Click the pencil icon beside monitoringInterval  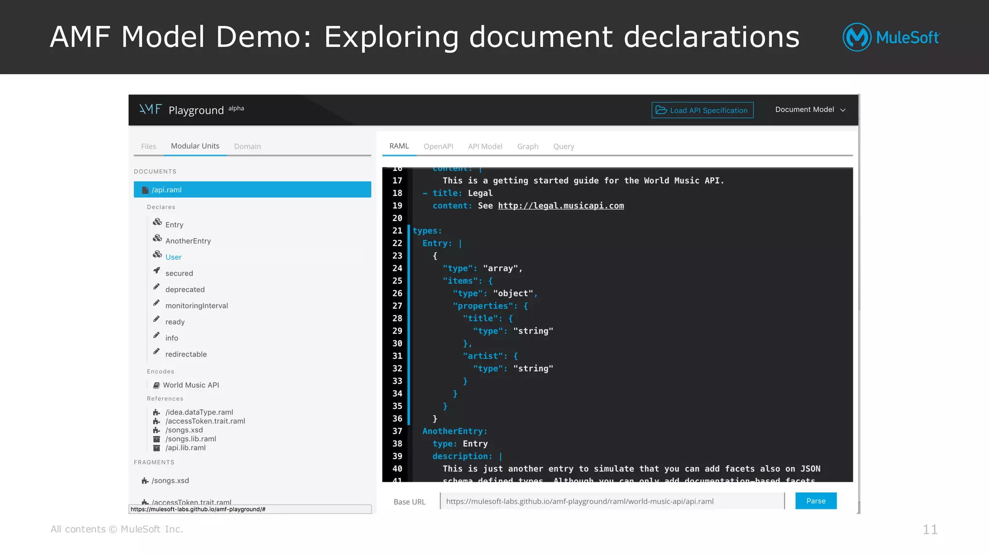[x=156, y=303]
